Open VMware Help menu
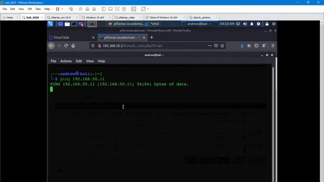This screenshot has height=182, width=324. pyautogui.click(x=47, y=9)
